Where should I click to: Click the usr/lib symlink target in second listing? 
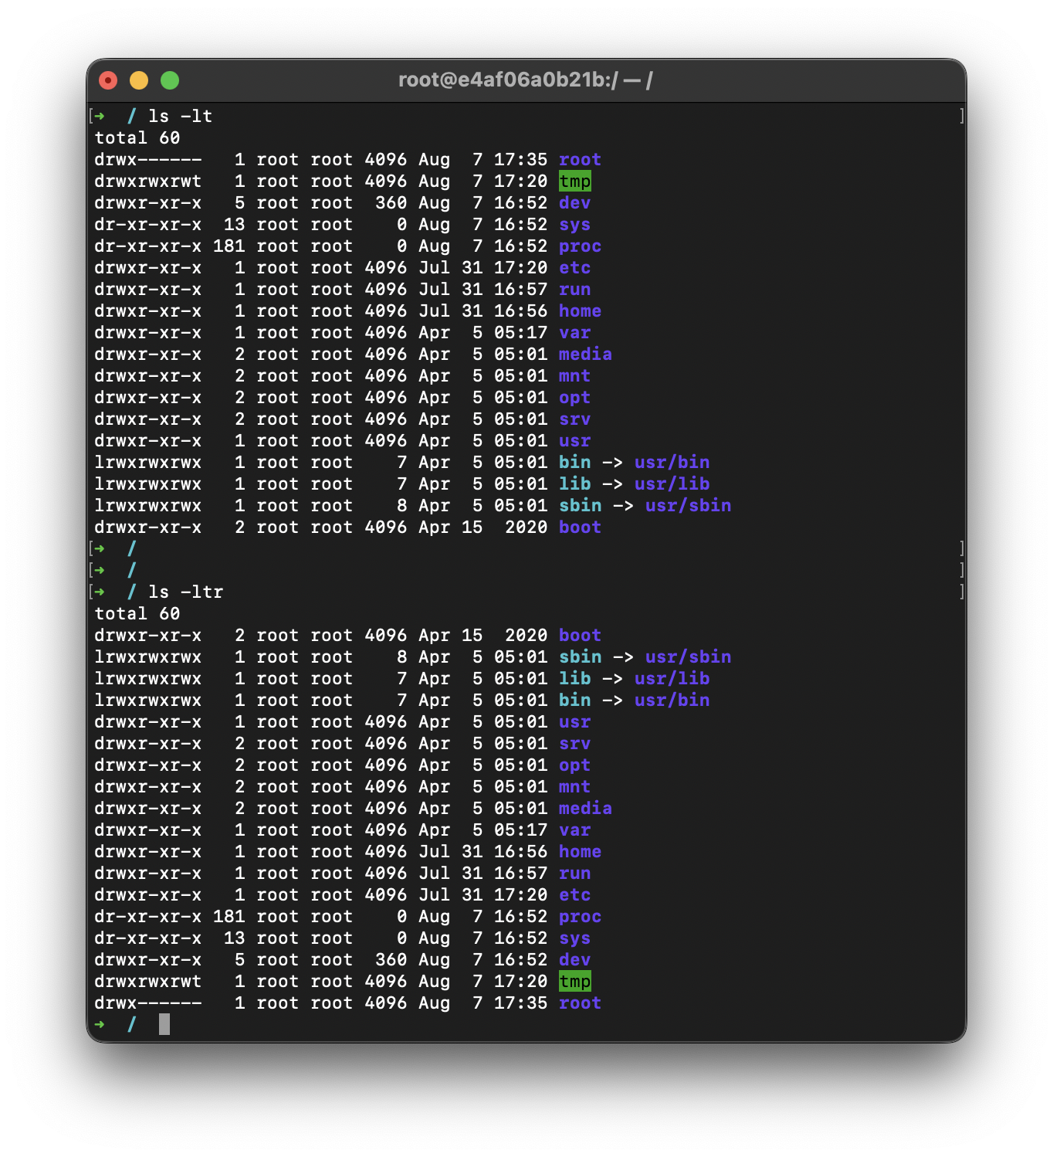[672, 678]
